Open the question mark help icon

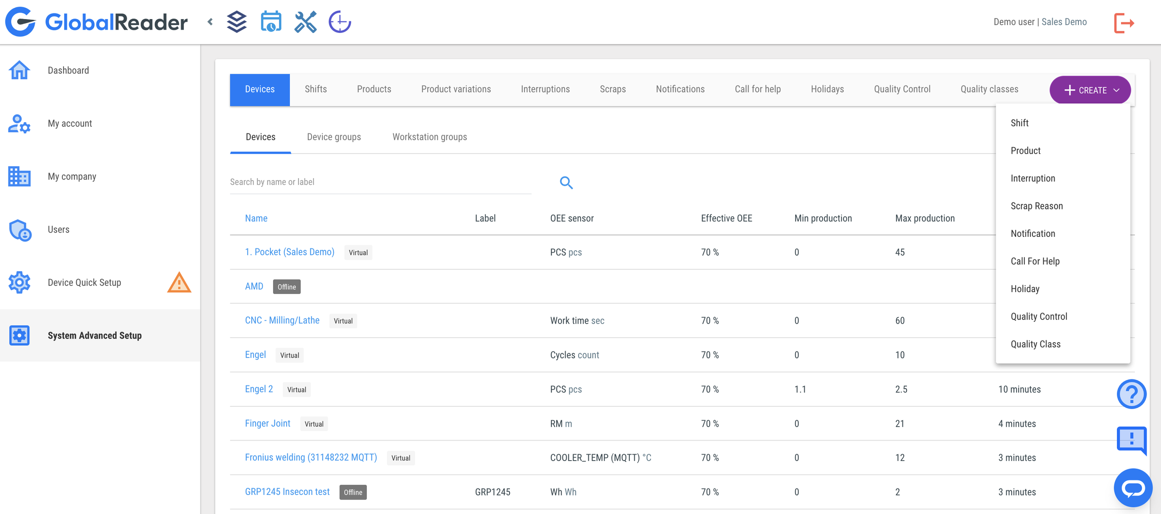tap(1131, 394)
